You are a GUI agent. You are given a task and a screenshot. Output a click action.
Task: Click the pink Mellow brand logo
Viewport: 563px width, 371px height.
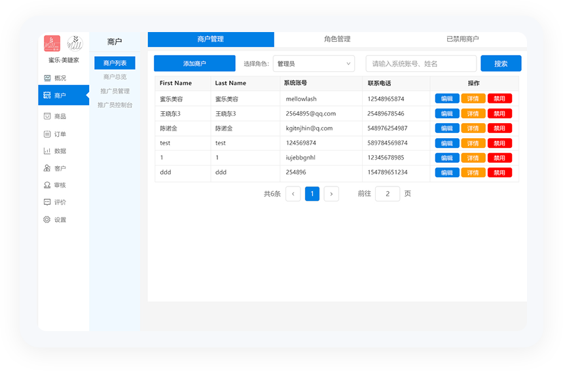[x=52, y=44]
